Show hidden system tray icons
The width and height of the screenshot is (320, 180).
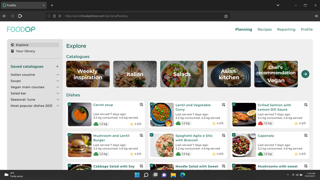288,175
